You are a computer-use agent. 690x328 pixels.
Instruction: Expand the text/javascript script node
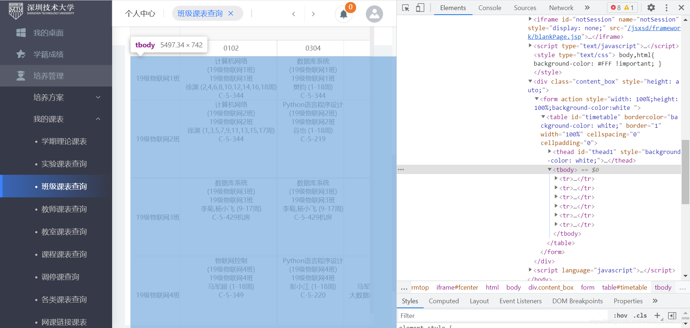pyautogui.click(x=530, y=46)
